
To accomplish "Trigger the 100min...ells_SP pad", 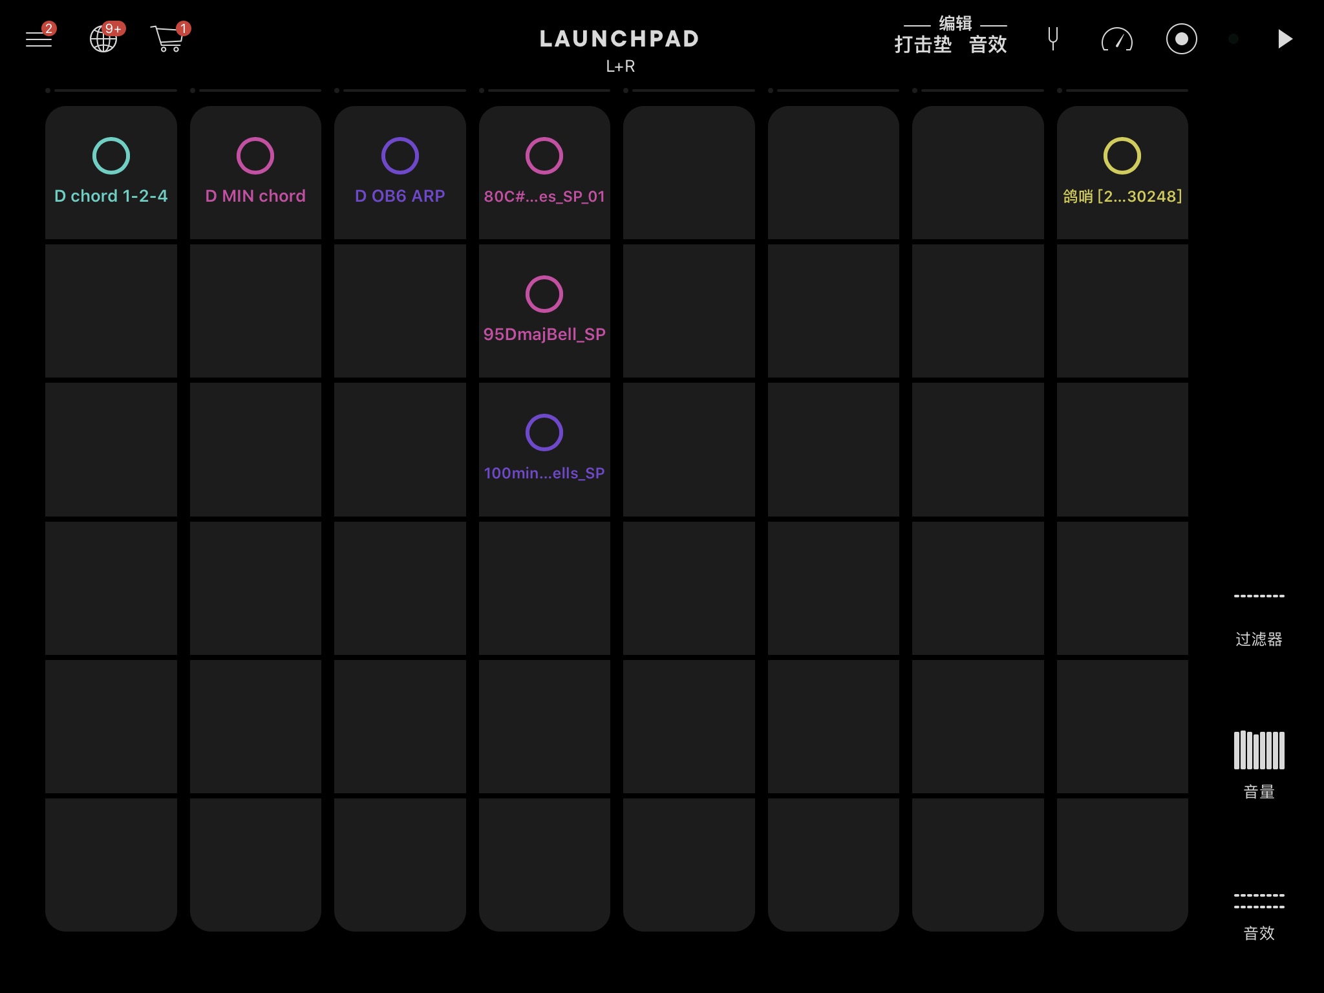I will (544, 449).
